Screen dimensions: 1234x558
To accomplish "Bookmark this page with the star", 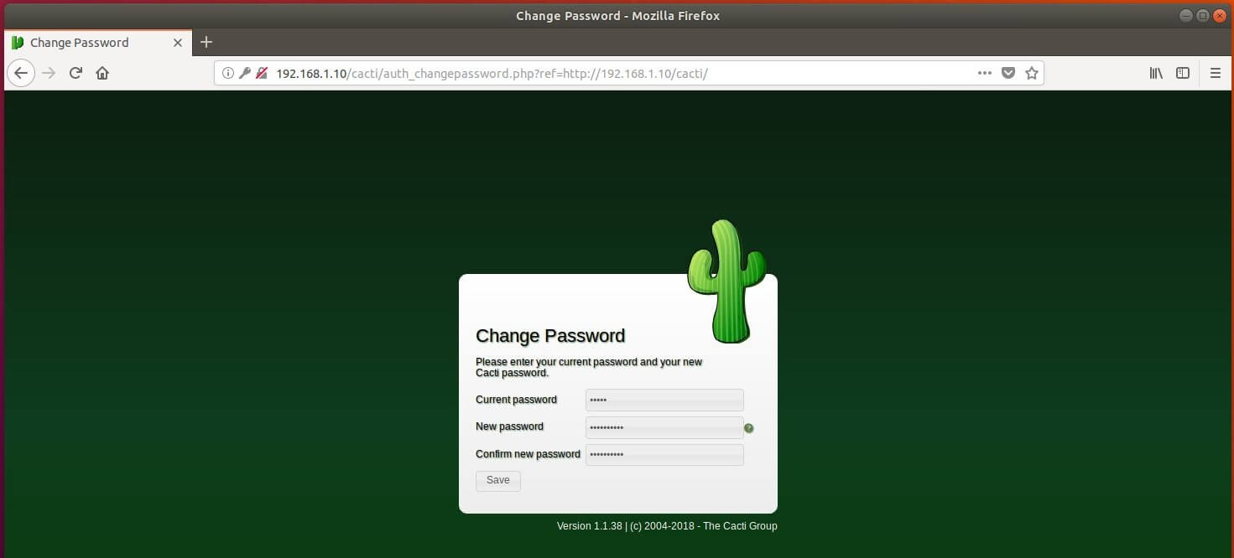I will coord(1032,73).
